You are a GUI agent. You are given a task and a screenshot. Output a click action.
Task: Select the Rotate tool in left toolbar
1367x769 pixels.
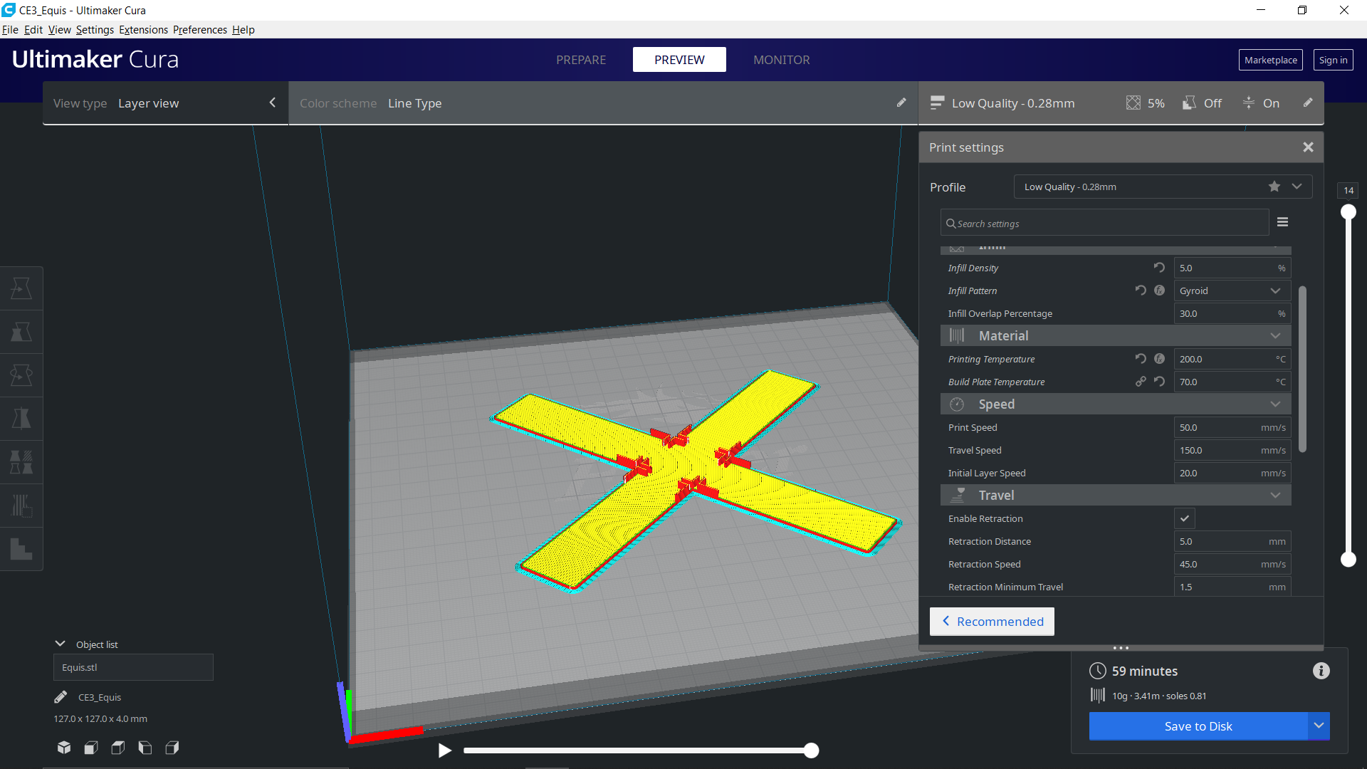21,375
